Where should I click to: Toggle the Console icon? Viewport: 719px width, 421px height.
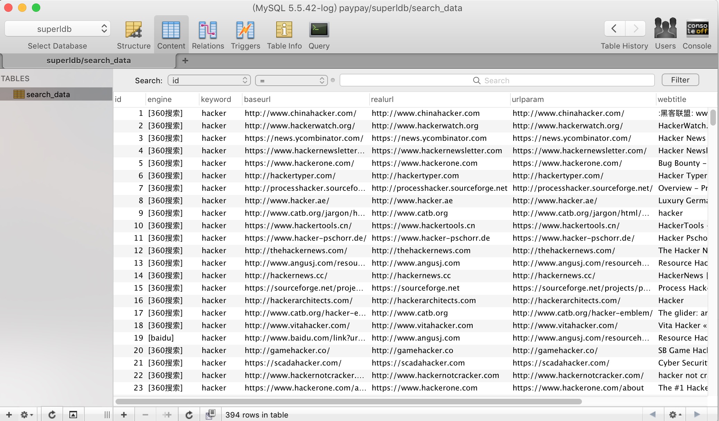point(697,28)
